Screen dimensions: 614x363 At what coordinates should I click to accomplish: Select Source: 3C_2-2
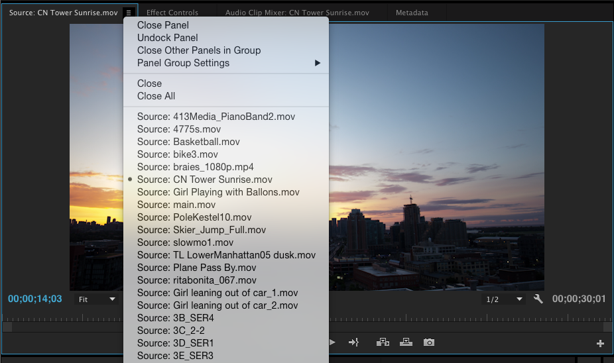coord(226,331)
